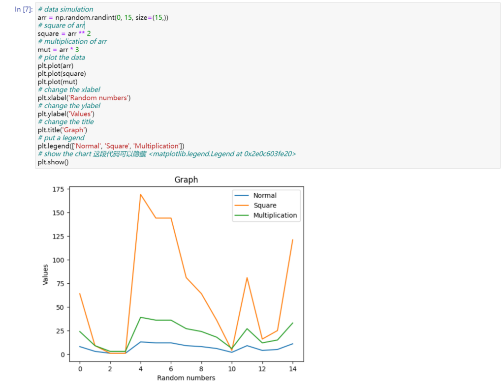Image resolution: width=504 pixels, height=387 pixels.
Task: Click the plt.ylabel('Values') line
Action: pos(66,114)
